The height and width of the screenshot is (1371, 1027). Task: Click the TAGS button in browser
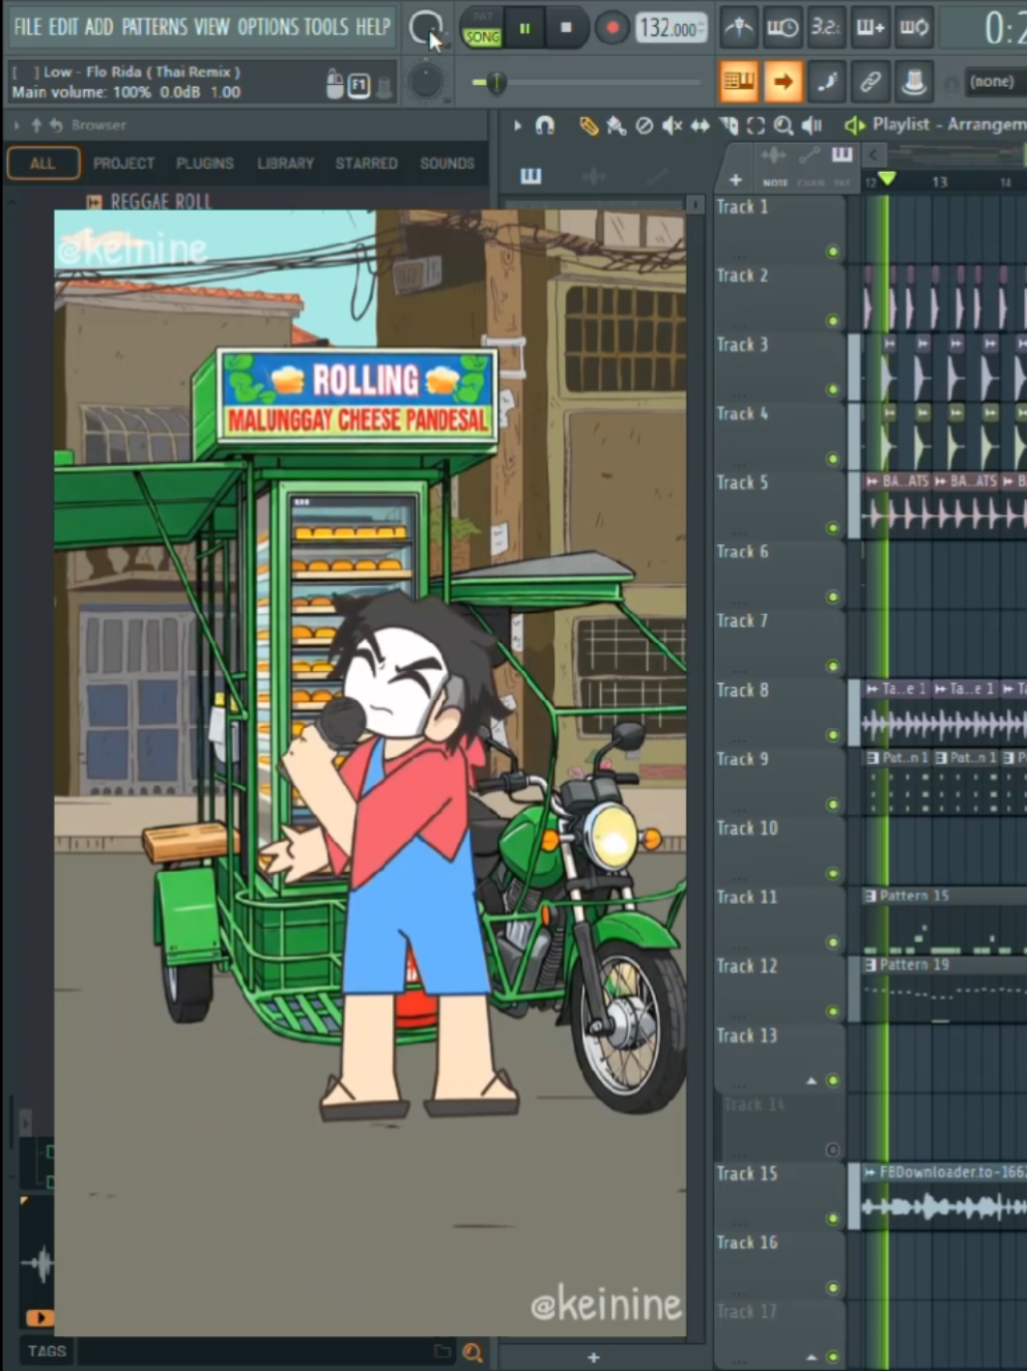pyautogui.click(x=46, y=1352)
